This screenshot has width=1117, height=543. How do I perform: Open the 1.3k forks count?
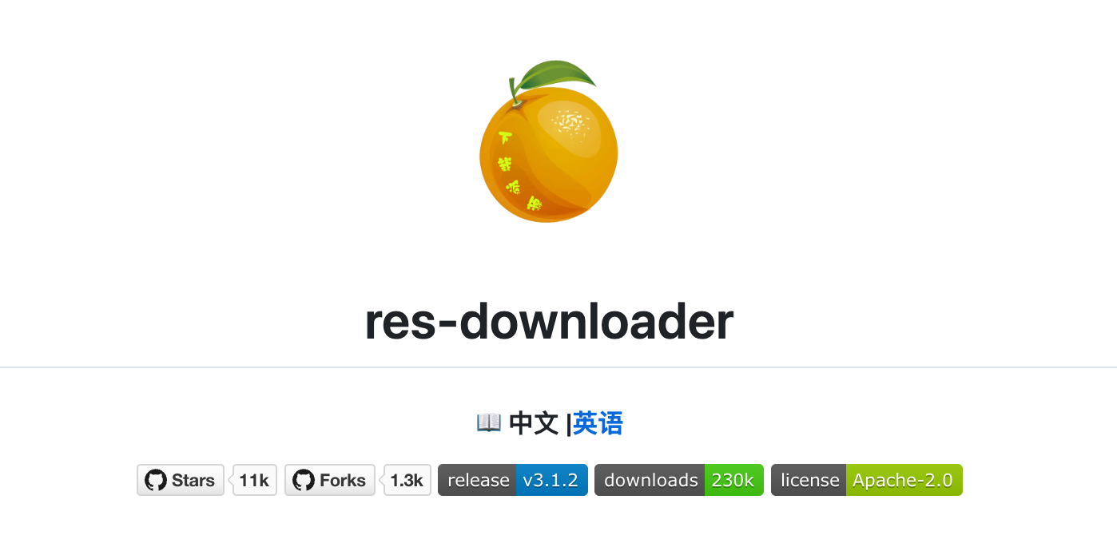[x=407, y=480]
